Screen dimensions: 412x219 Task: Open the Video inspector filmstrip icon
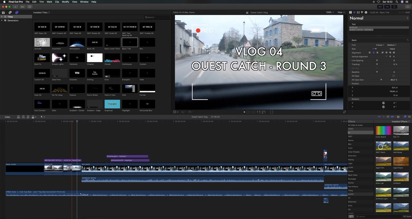pos(358,12)
